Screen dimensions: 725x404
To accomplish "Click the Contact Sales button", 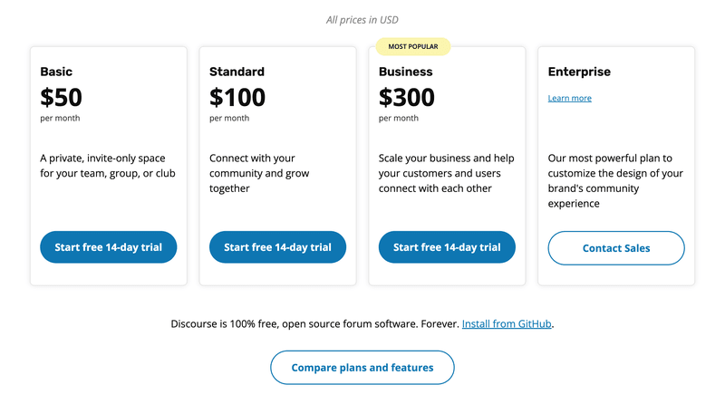I will click(616, 248).
